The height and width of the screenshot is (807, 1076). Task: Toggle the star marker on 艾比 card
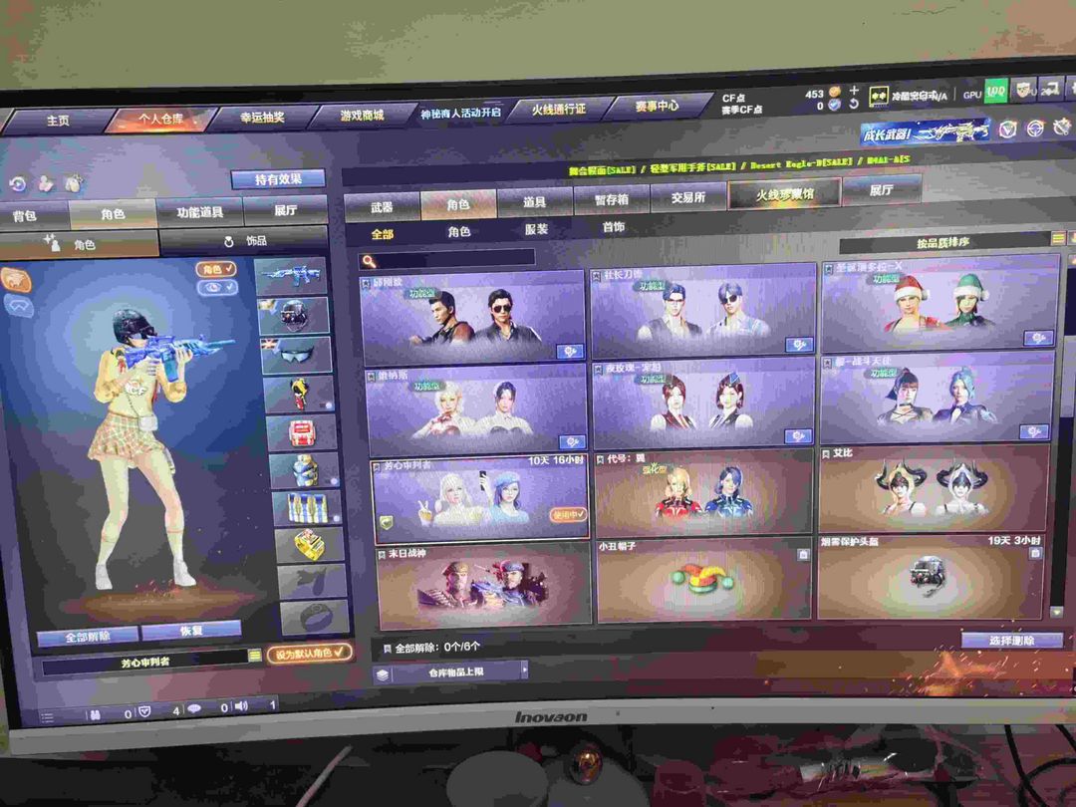[826, 453]
